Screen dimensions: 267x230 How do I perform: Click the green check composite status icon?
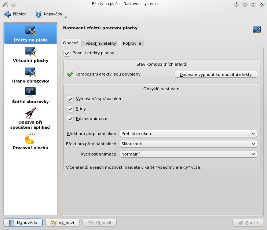point(70,74)
